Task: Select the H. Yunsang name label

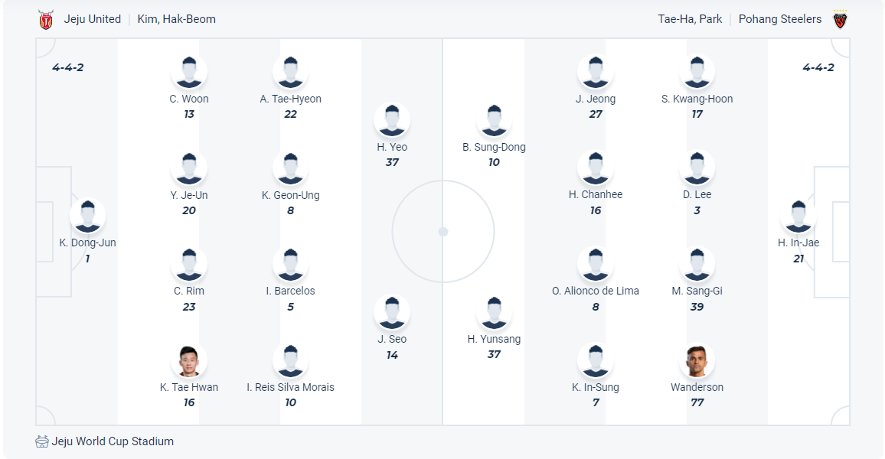Action: pos(494,339)
